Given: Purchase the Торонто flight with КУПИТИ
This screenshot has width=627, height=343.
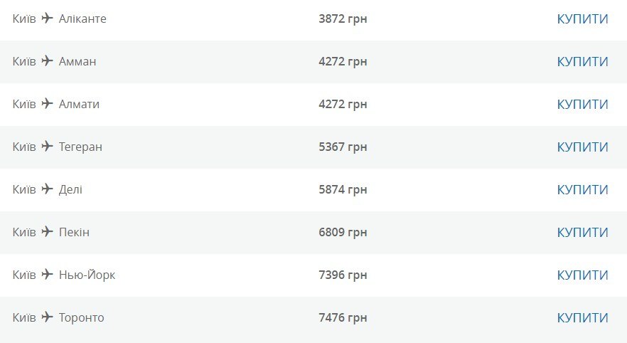Looking at the screenshot, I should tap(583, 318).
